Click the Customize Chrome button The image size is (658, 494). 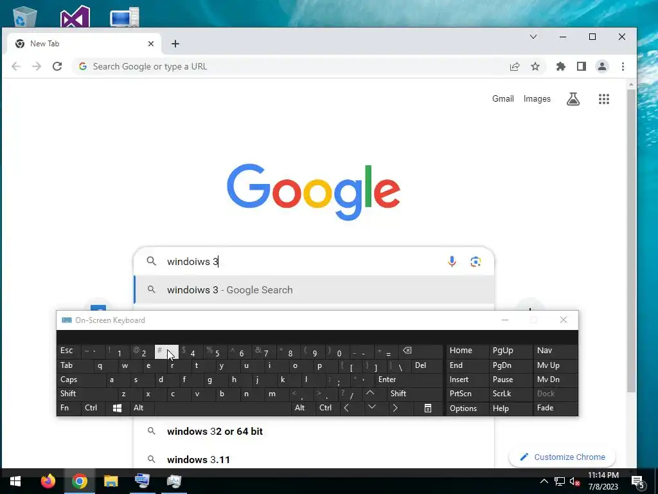562,457
